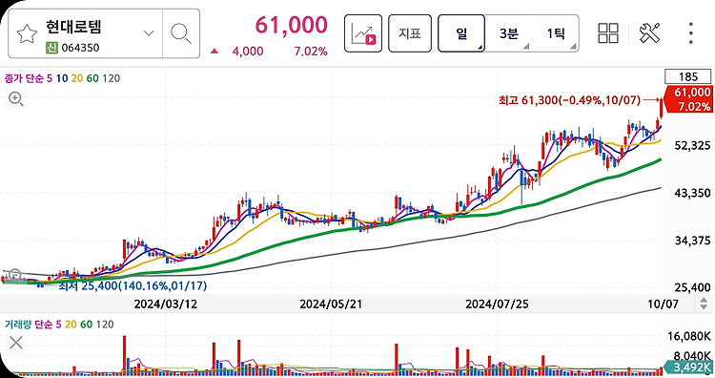Select the 10-day price moving average label
The height and width of the screenshot is (378, 715).
(62, 78)
